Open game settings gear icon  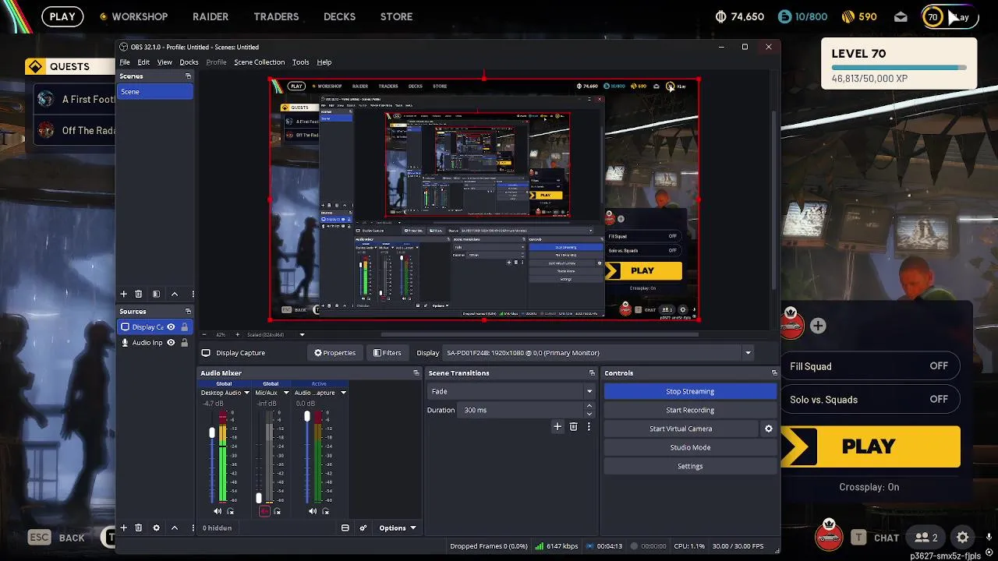[x=963, y=538]
